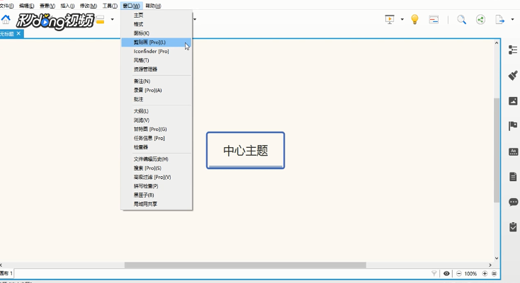Viewport: 520px width, 283px height.
Task: Open the 修改(M) menu
Action: coord(89,6)
